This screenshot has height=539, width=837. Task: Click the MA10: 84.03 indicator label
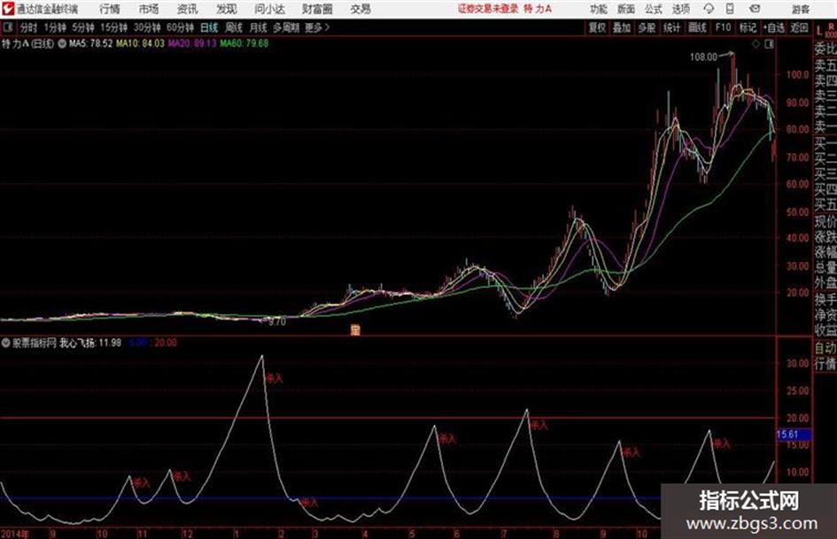(x=141, y=43)
